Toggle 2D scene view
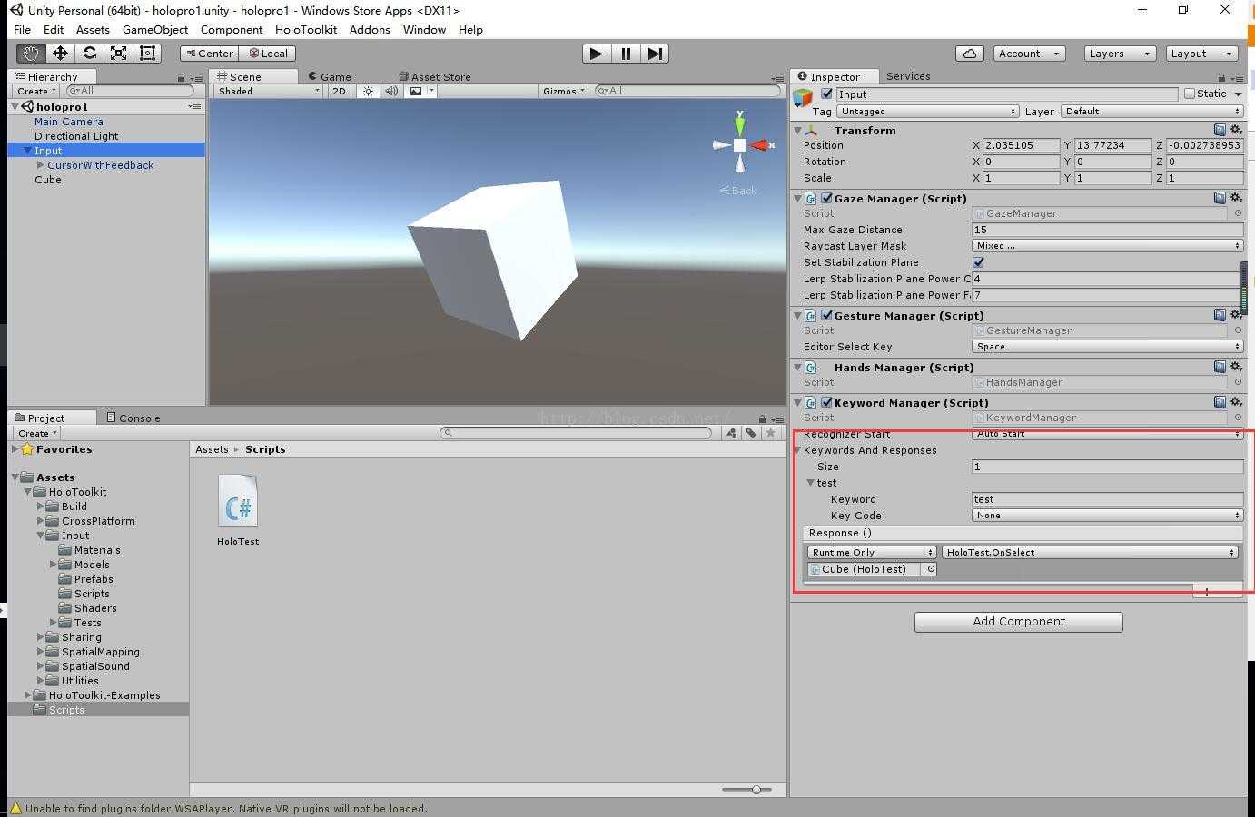The image size is (1255, 817). click(x=339, y=91)
